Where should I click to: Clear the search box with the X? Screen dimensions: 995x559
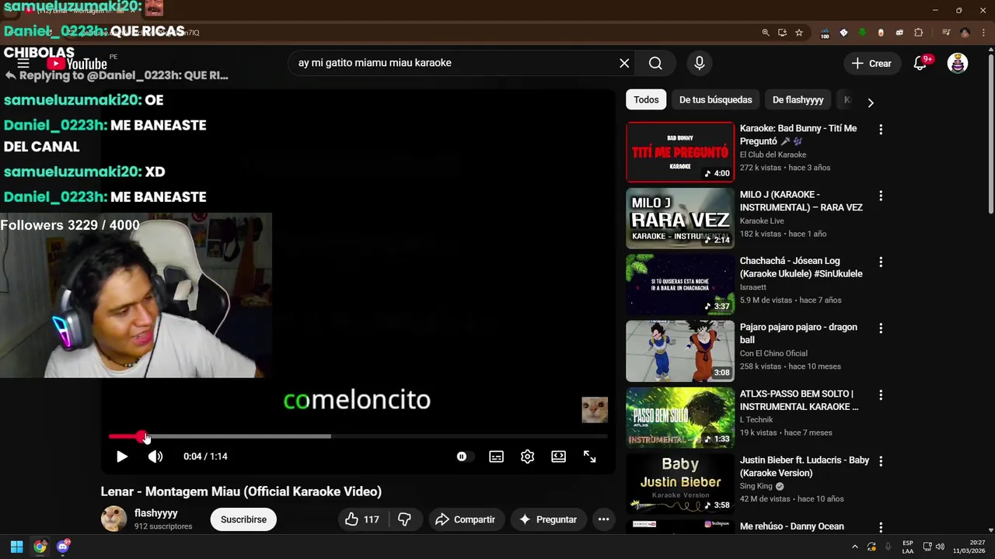(x=624, y=63)
